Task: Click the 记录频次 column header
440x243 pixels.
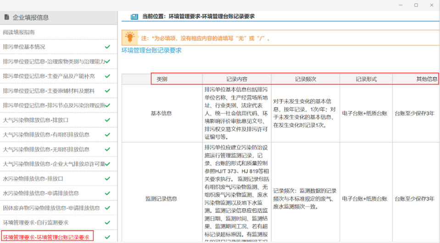Action: click(305, 79)
